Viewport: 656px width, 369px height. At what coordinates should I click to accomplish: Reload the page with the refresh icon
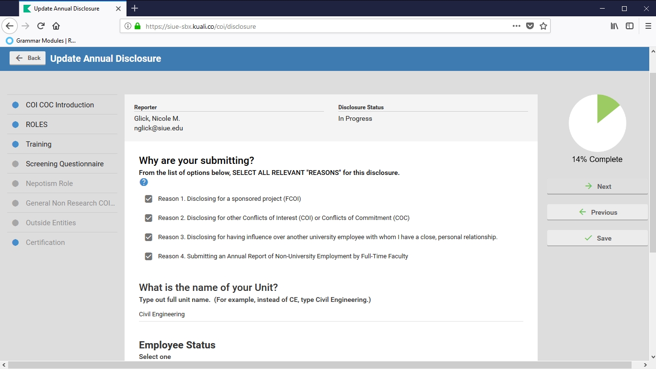(x=41, y=26)
